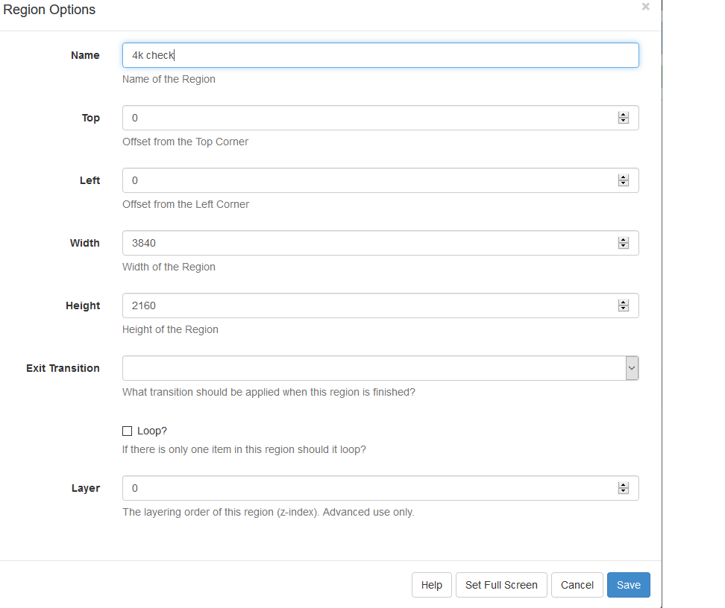Click the Height field spinner arrows
Viewport: 725px width, 608px height.
[x=624, y=305]
